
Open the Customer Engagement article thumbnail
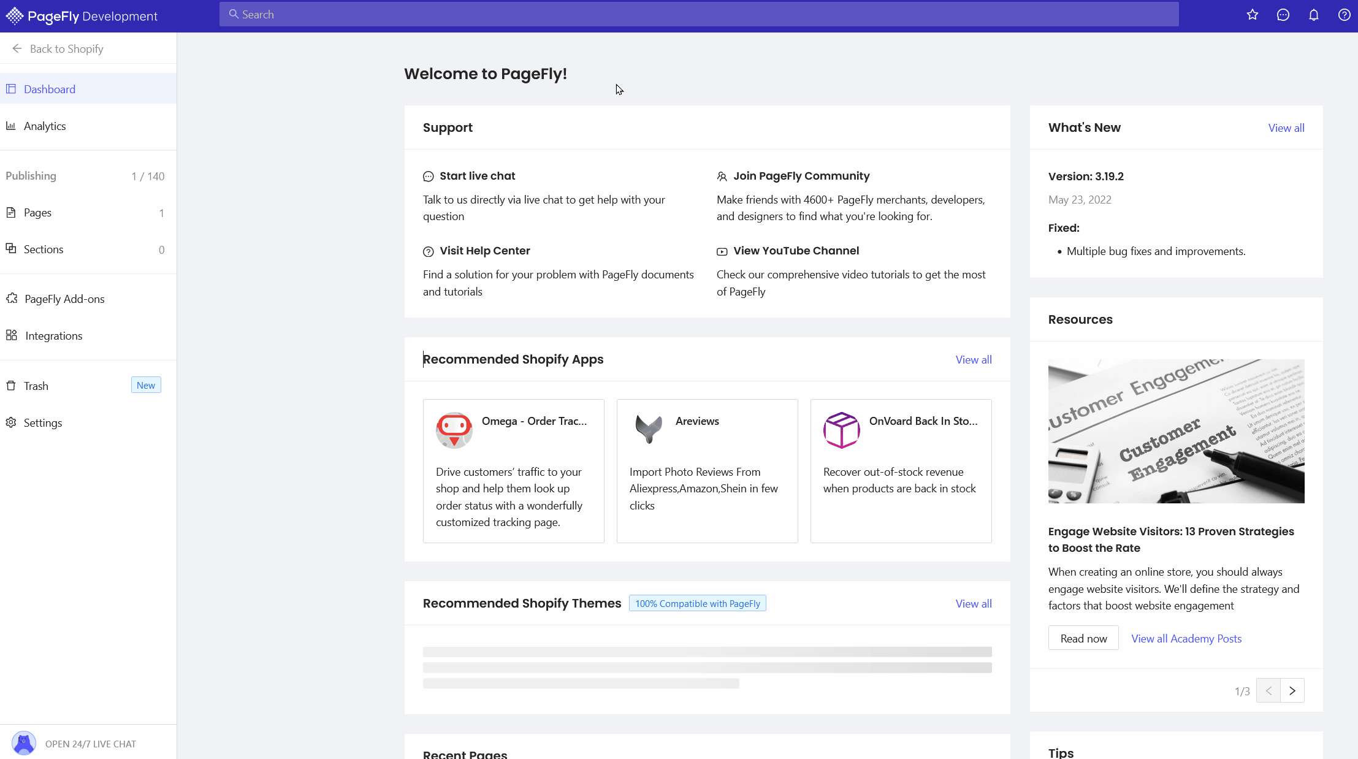click(1176, 431)
